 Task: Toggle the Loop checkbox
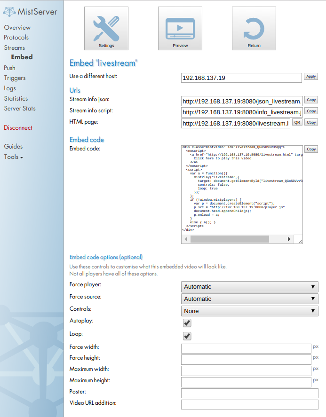point(187,336)
